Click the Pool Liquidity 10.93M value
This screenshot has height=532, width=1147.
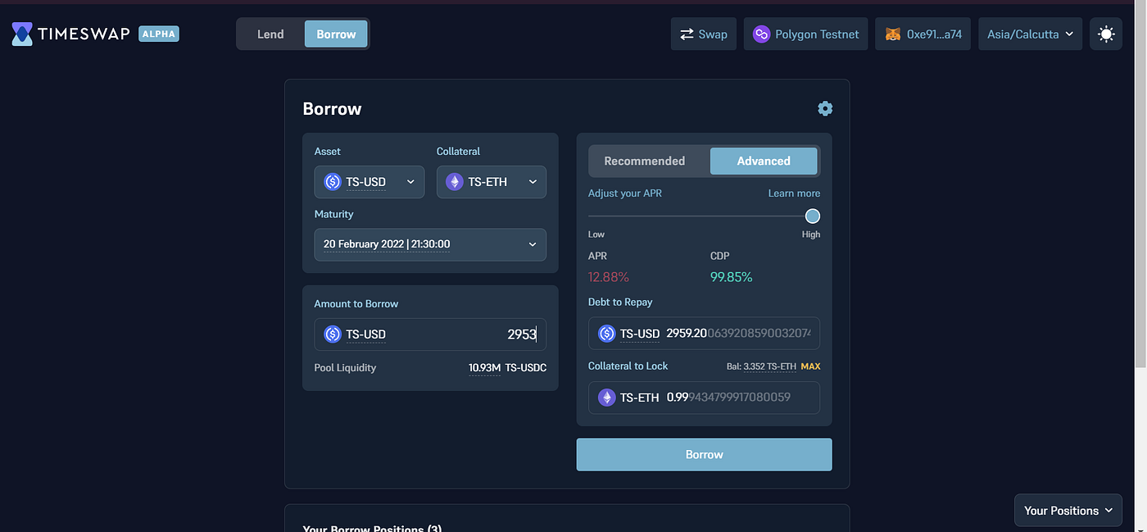[484, 368]
